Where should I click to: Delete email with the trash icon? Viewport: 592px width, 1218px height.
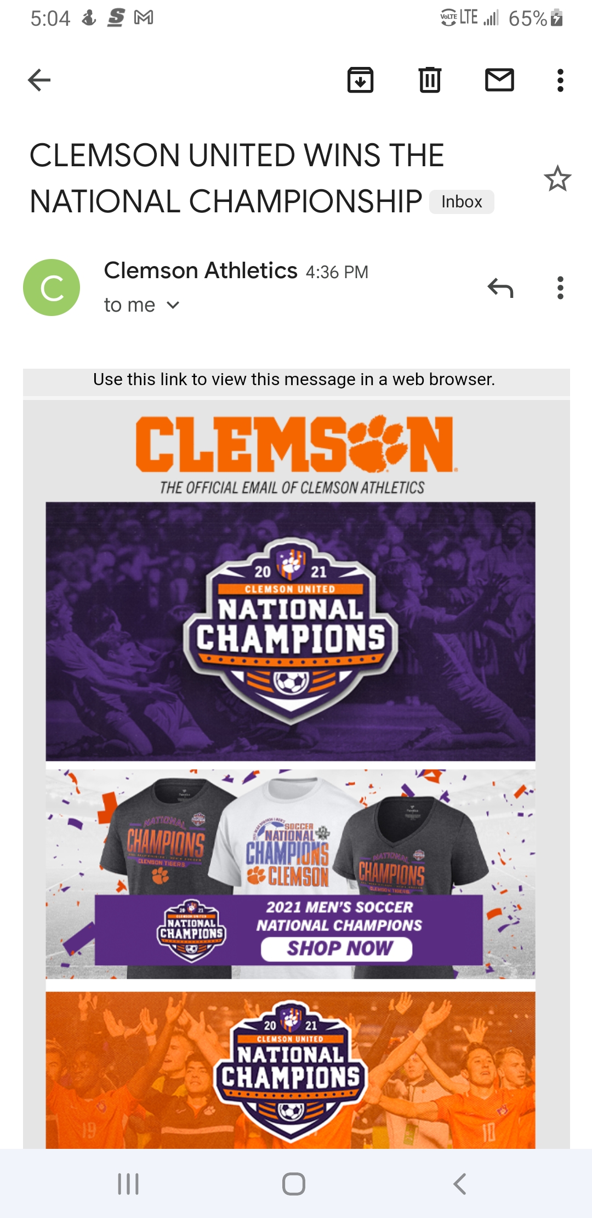(430, 80)
